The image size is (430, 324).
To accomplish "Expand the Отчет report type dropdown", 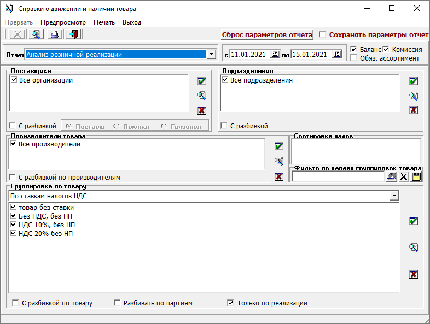I will [211, 54].
